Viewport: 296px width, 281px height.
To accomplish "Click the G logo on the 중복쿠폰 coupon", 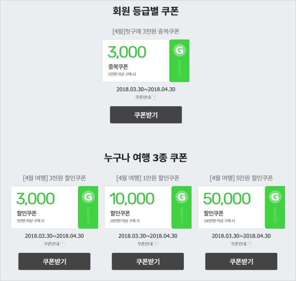I will (x=179, y=50).
